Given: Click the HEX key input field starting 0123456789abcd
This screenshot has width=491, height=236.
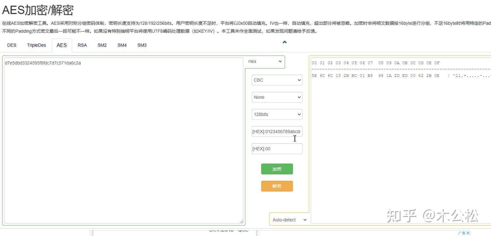Looking at the screenshot, I should click(x=276, y=131).
